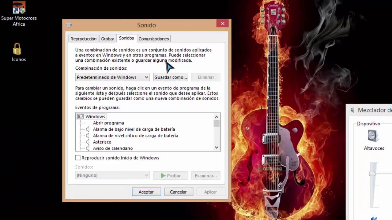This screenshot has height=220, width=392.
Task: Click the Probar play button
Action: coord(171,176)
